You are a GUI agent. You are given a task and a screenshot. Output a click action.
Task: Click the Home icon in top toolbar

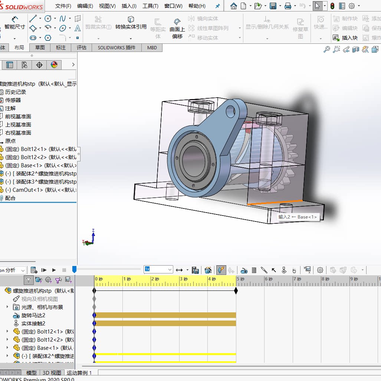tap(233, 6)
